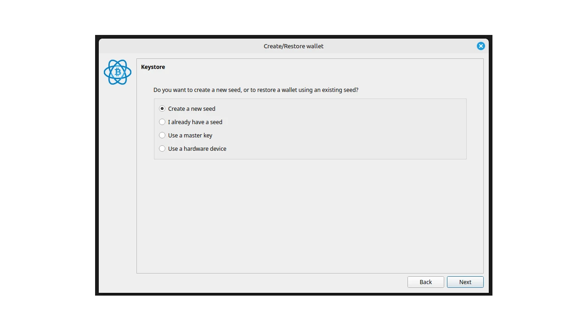Pick the "Use a hardware device" radio circle
The image size is (588, 331).
tap(162, 148)
